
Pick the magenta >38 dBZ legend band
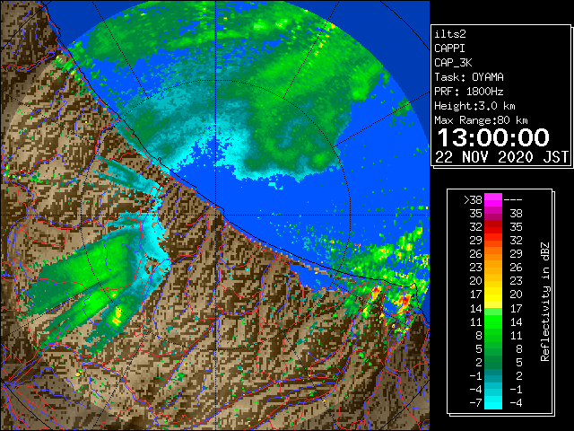(x=493, y=199)
